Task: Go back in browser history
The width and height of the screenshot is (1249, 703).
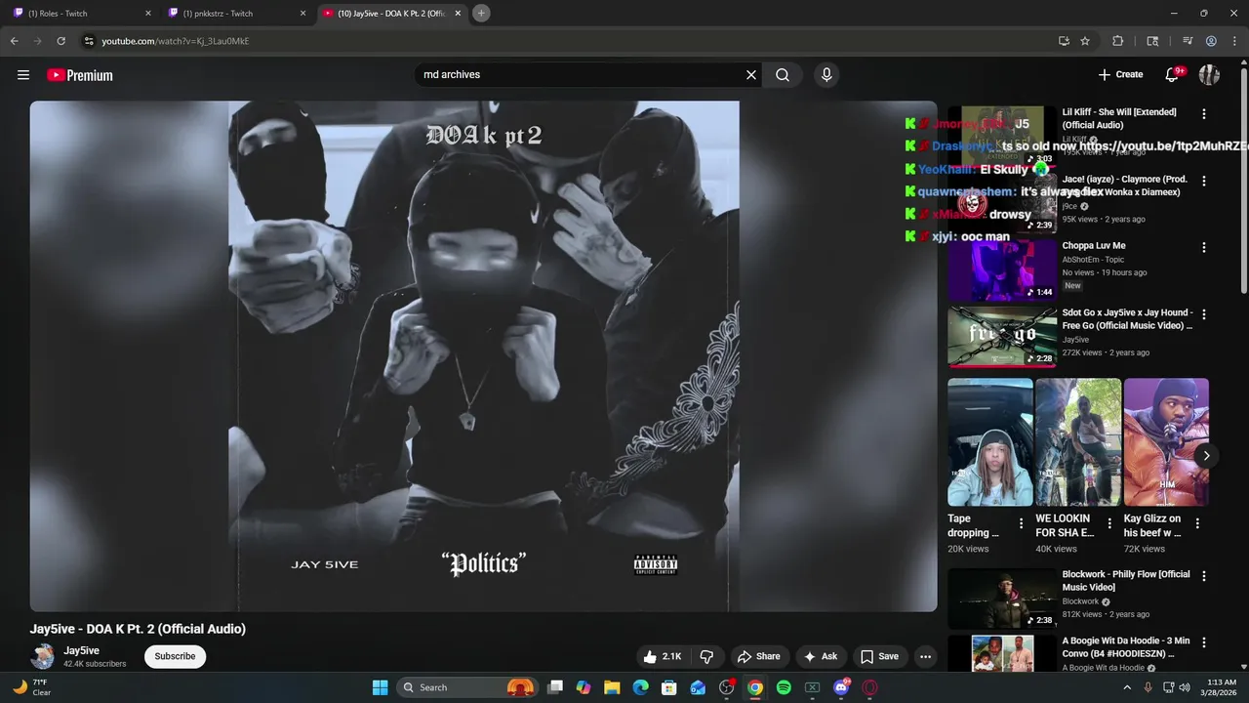Action: coord(14,41)
